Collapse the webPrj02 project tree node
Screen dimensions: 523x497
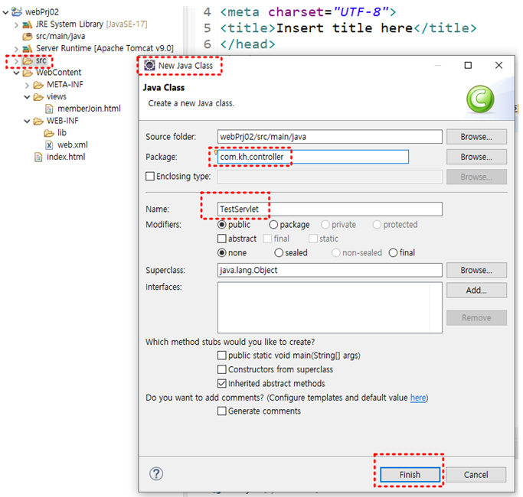click(x=5, y=12)
